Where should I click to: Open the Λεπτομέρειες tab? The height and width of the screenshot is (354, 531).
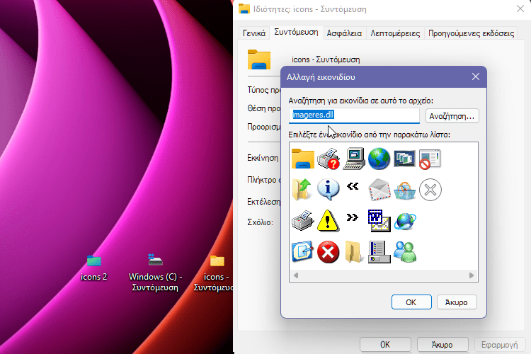click(395, 33)
